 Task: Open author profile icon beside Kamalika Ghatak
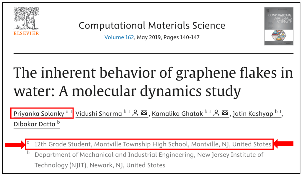click(216, 113)
